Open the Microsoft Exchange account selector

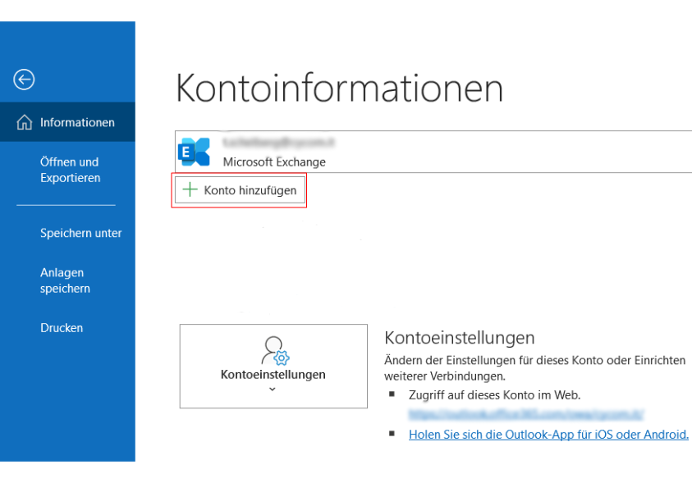pyautogui.click(x=433, y=152)
